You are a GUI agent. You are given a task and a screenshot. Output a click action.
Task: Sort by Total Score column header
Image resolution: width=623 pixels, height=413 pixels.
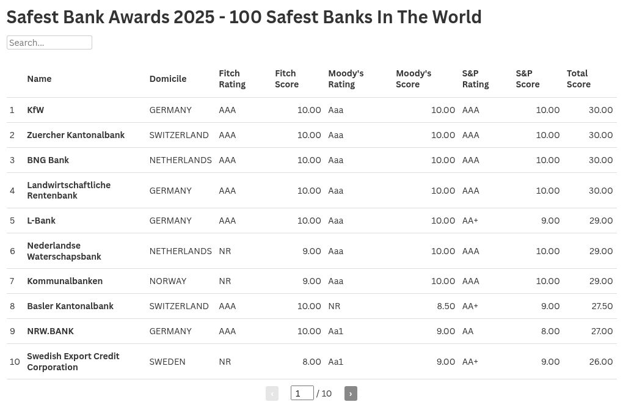pyautogui.click(x=578, y=79)
